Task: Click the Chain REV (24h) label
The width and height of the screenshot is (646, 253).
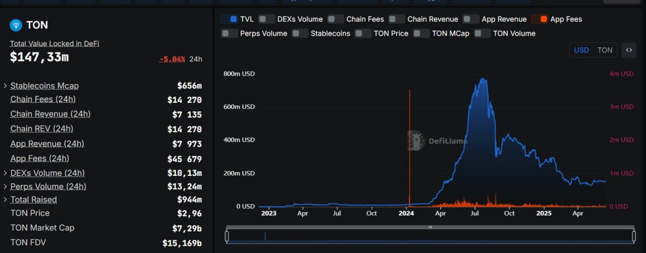Action: point(42,129)
